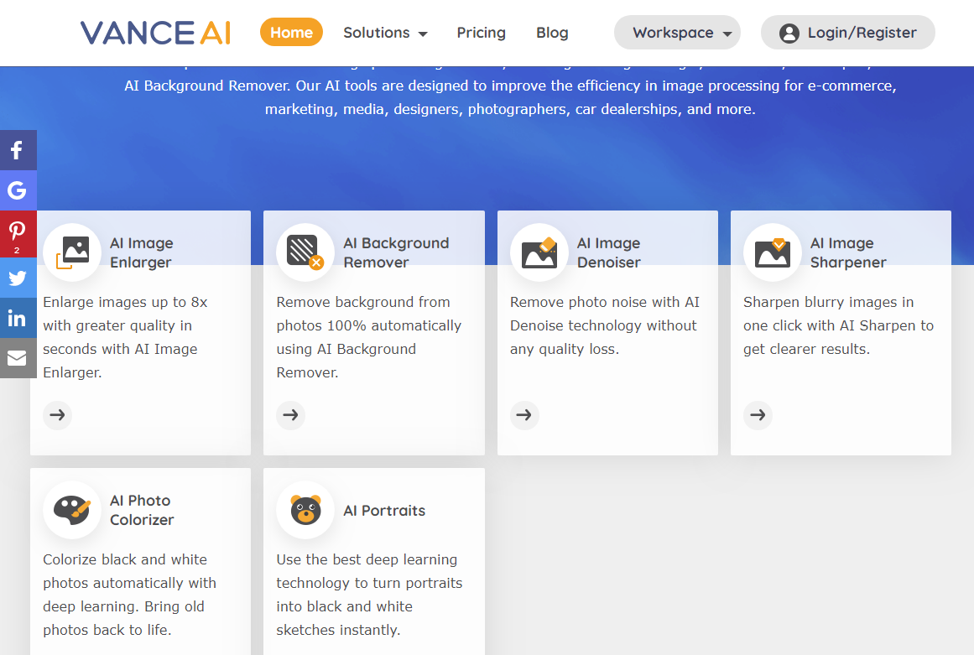Click 'Colorize black and white photos' description
974x655 pixels.
[130, 595]
